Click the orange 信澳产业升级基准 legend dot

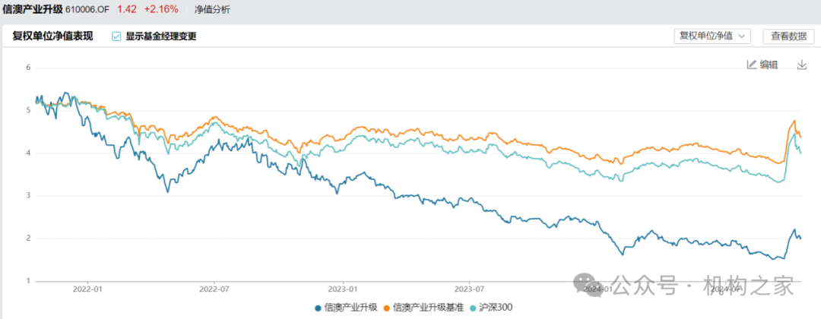pyautogui.click(x=387, y=308)
